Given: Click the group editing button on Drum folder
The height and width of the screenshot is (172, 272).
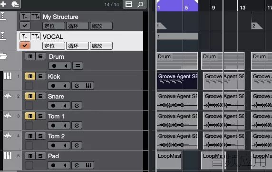Looking at the screenshot, I should (x=78, y=66).
